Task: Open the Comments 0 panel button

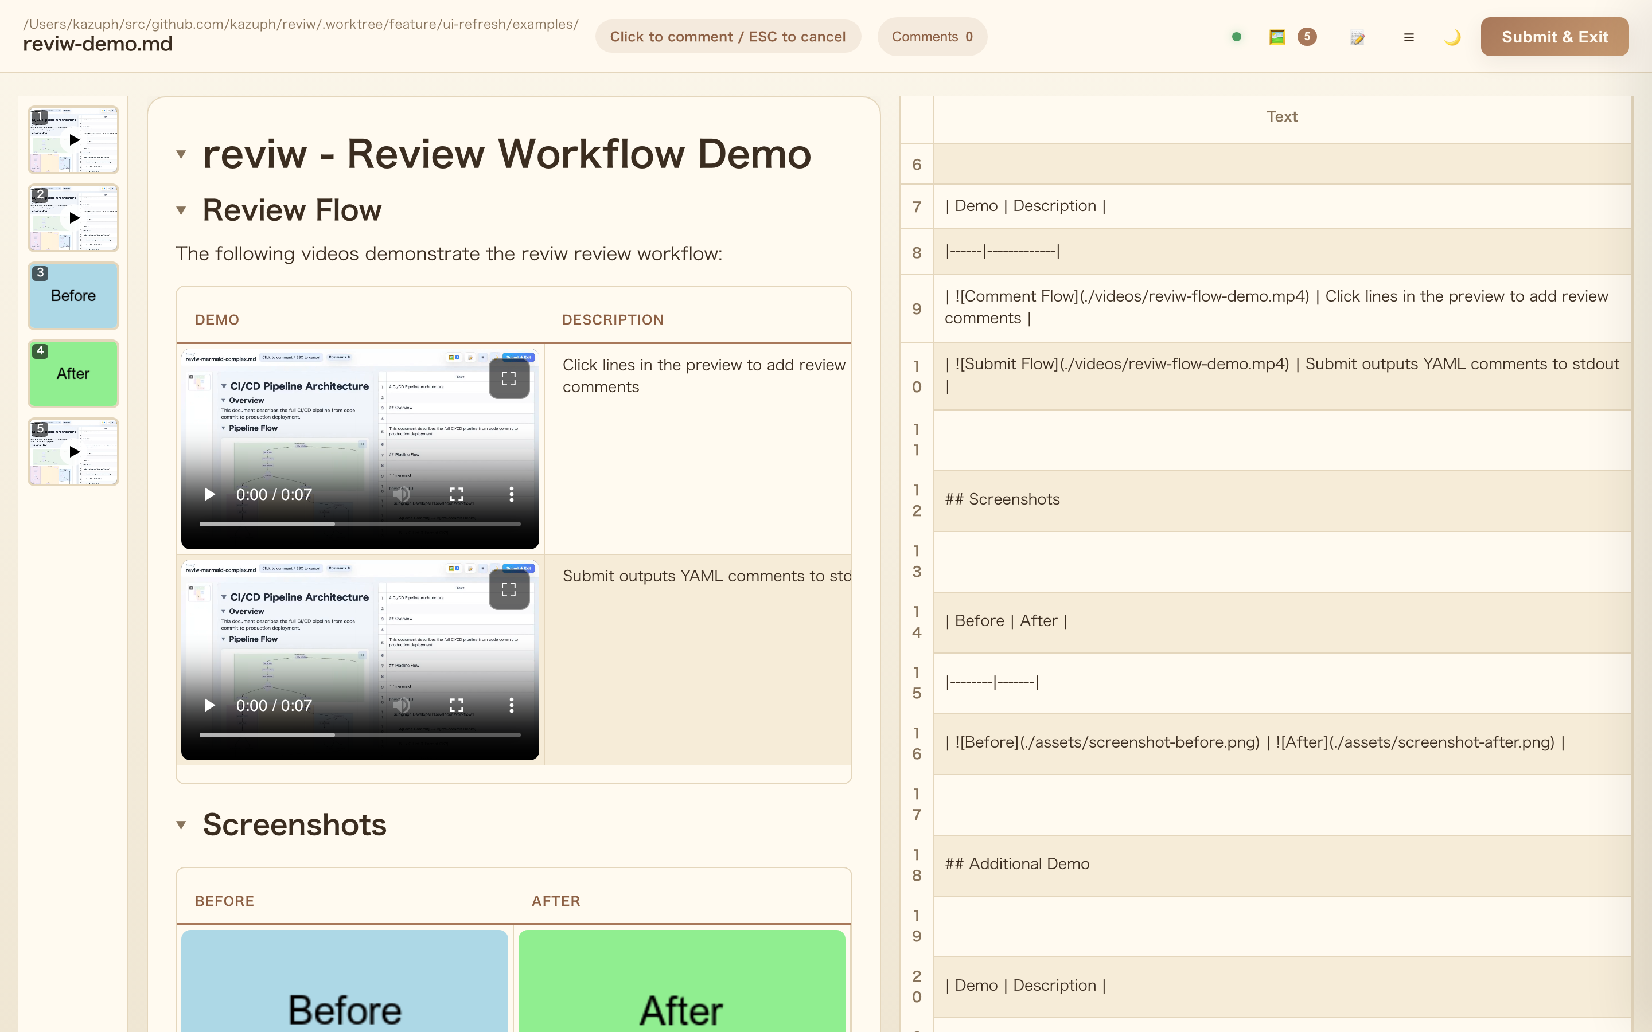Action: 932,37
